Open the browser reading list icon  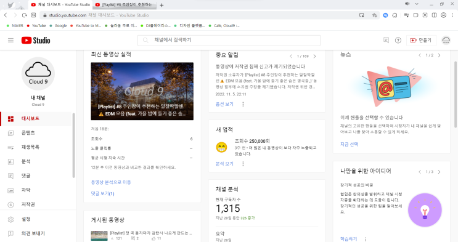click(x=406, y=15)
